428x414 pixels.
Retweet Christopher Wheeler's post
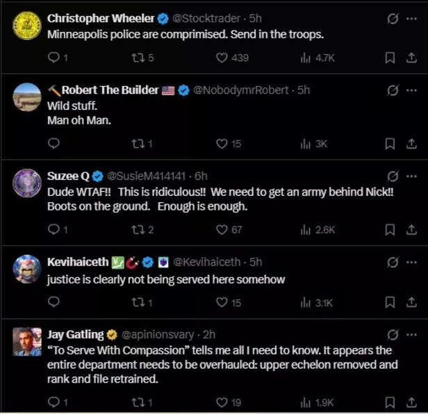[x=137, y=58]
